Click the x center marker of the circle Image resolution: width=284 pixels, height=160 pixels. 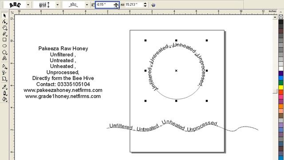pyautogui.click(x=176, y=71)
